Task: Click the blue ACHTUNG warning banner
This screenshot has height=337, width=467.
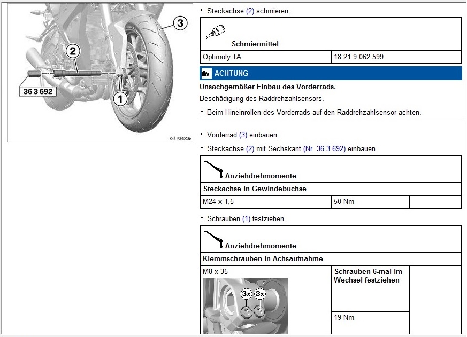Action: [331, 74]
